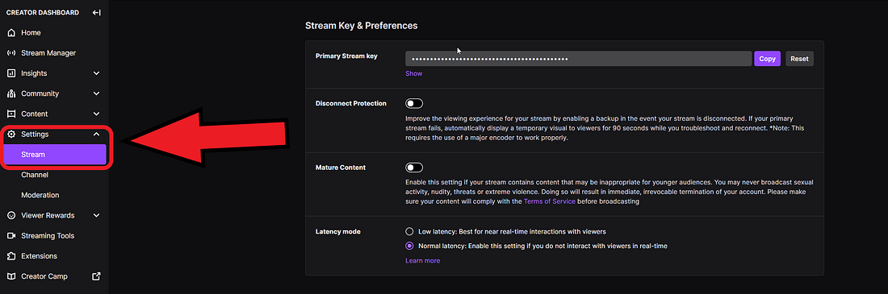The width and height of the screenshot is (888, 294).
Task: Collapse the Settings section chevron
Action: [96, 135]
